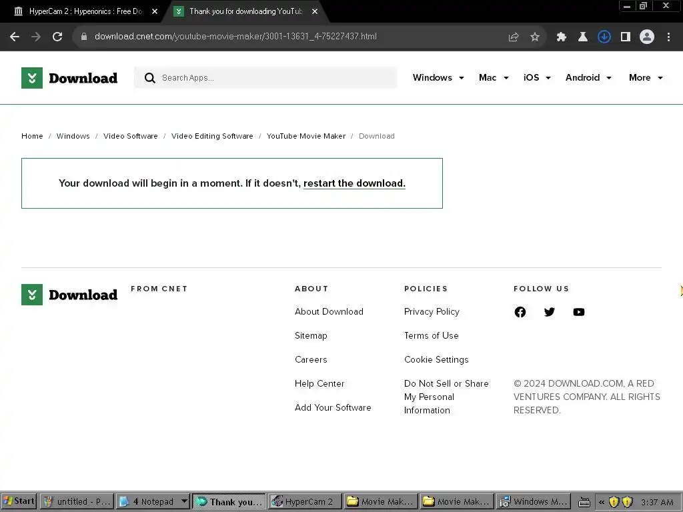
Task: Switch to HyperCam 2 Hyperionics tab
Action: [x=85, y=12]
